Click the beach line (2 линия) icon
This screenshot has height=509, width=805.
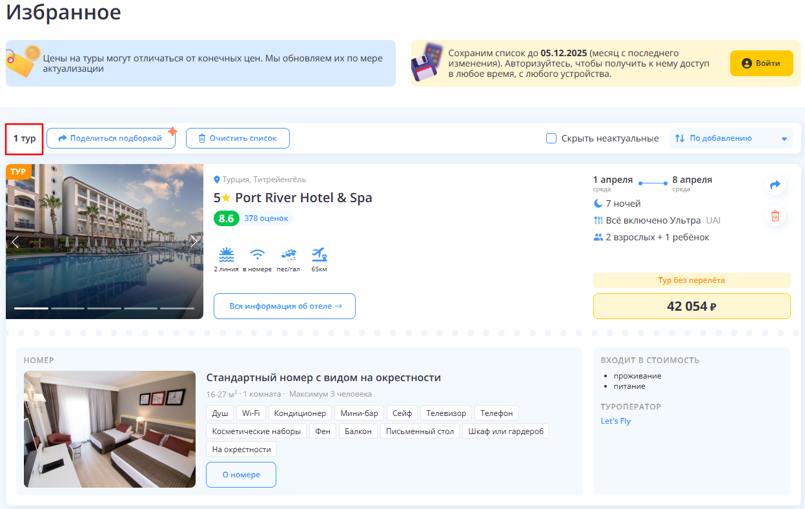pos(226,254)
